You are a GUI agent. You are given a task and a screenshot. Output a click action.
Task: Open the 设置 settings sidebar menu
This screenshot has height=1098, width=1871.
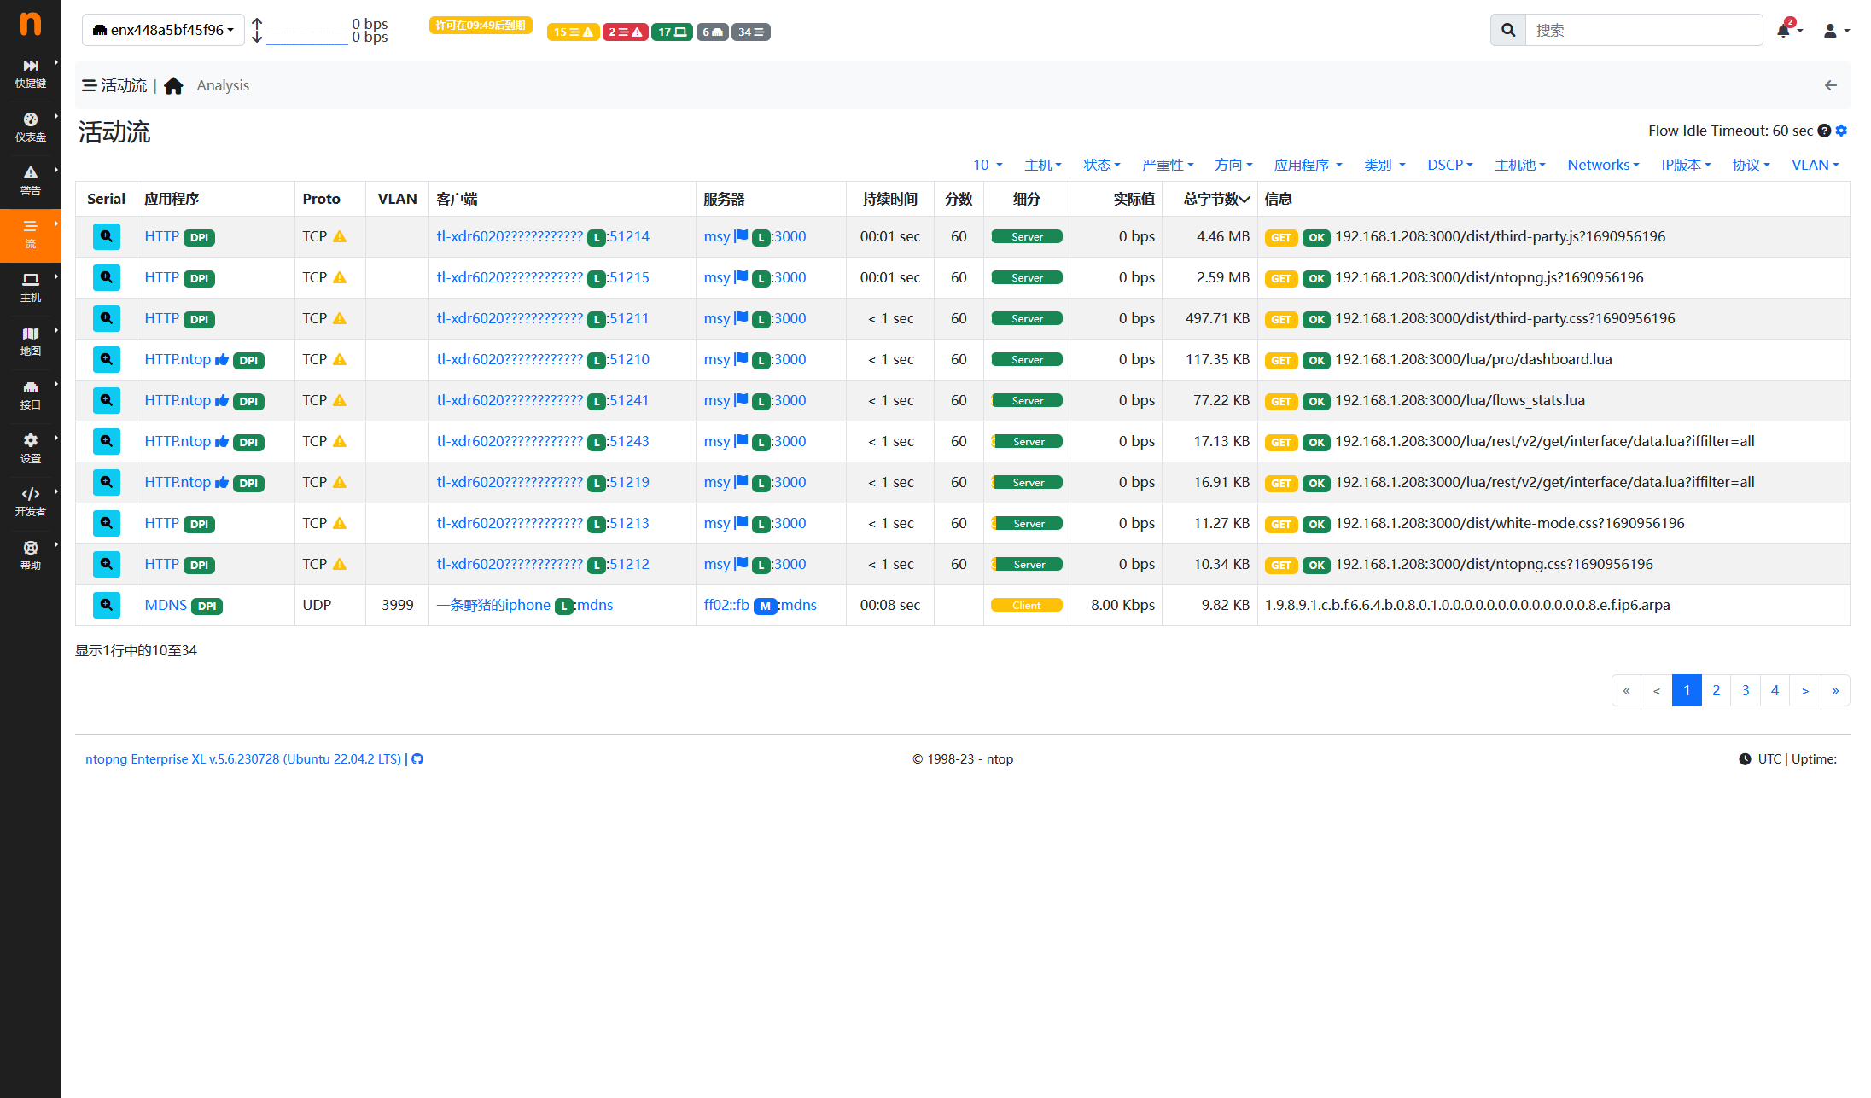tap(31, 449)
